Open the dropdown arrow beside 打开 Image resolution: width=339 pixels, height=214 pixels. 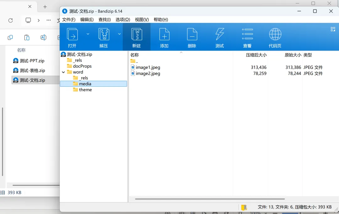click(88, 34)
